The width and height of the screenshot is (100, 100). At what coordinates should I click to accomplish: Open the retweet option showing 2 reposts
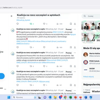[x=32, y=24]
